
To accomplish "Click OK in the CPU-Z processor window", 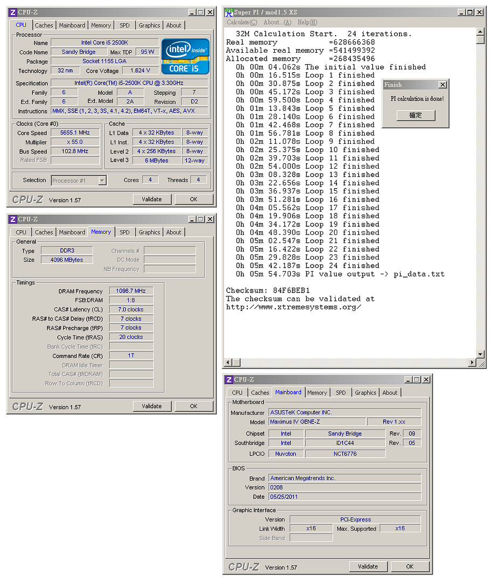I will pyautogui.click(x=194, y=199).
